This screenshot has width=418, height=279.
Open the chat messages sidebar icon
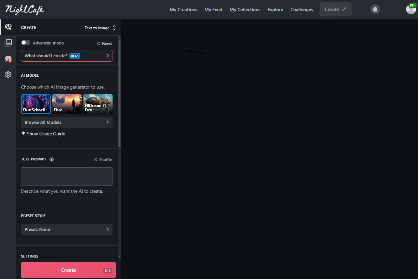[x=8, y=59]
